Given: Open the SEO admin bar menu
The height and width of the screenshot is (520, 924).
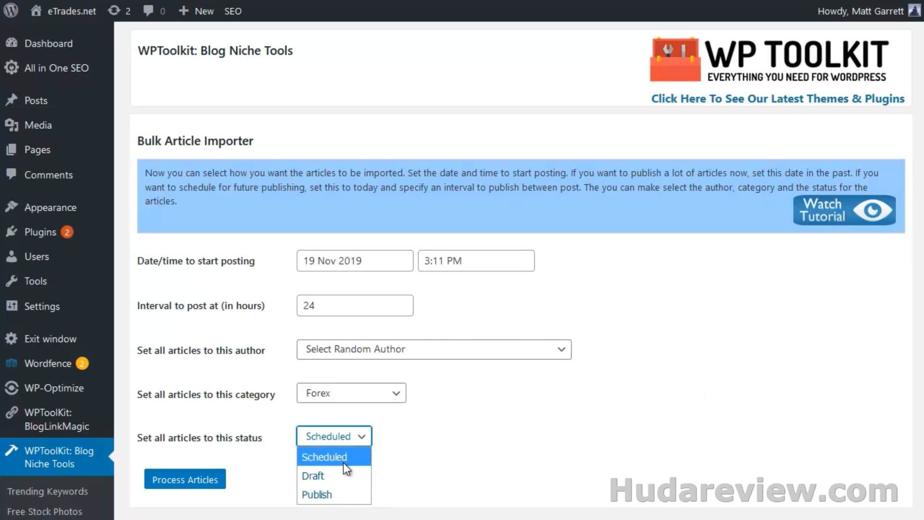Looking at the screenshot, I should (233, 11).
